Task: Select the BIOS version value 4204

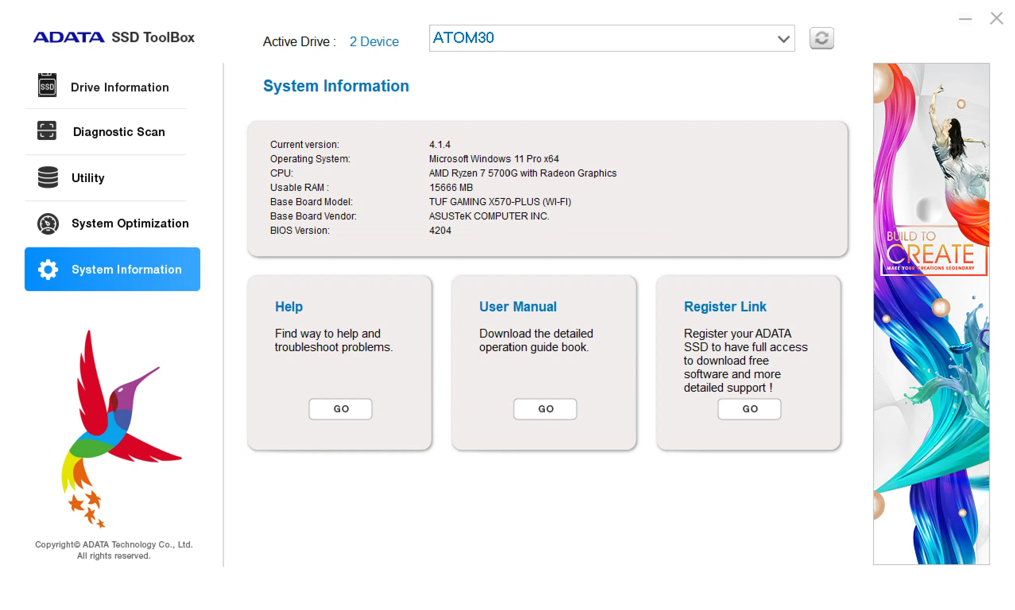Action: (440, 231)
